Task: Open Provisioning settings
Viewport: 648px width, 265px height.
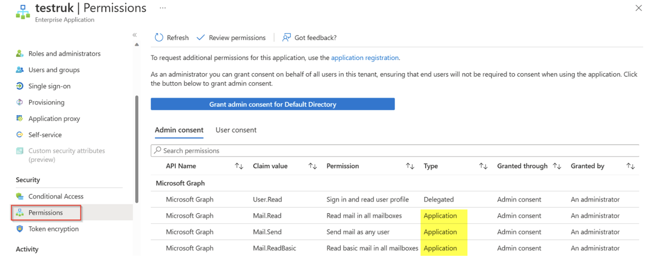Action: [46, 103]
